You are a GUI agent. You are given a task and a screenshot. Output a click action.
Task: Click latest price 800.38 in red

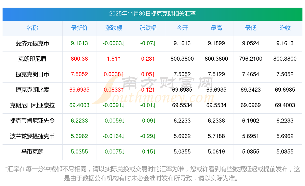pos(79,59)
